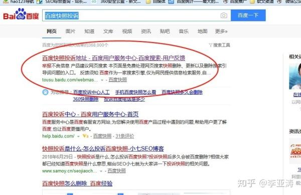The height and width of the screenshot is (195, 301).
Task: Click the help.baidu.com/ URL text
Action: coord(58,136)
